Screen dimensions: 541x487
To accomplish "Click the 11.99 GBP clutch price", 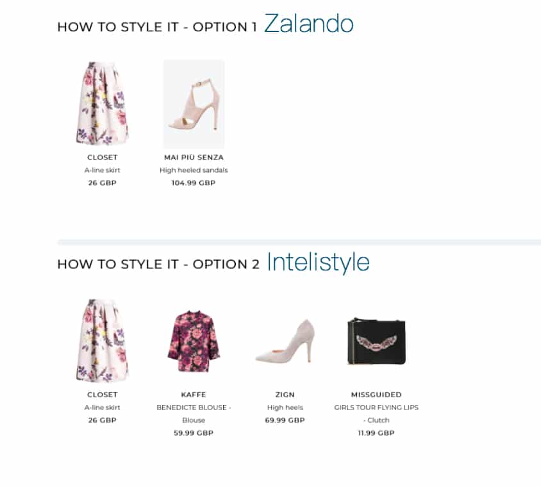I will coord(376,433).
